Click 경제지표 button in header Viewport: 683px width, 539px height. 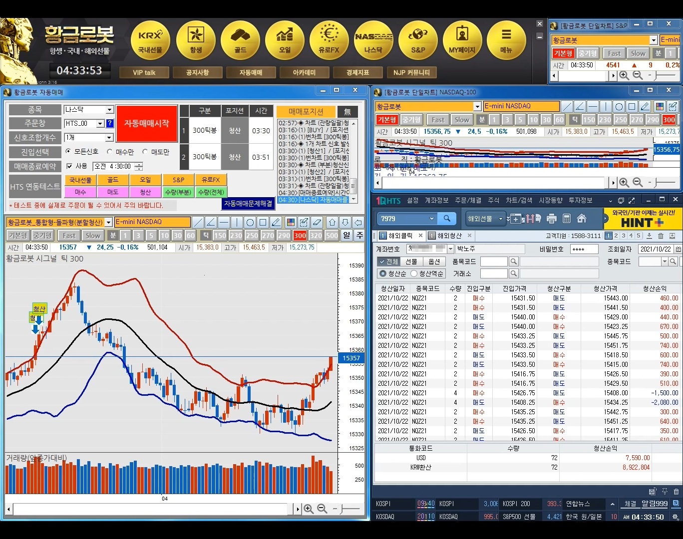[357, 73]
